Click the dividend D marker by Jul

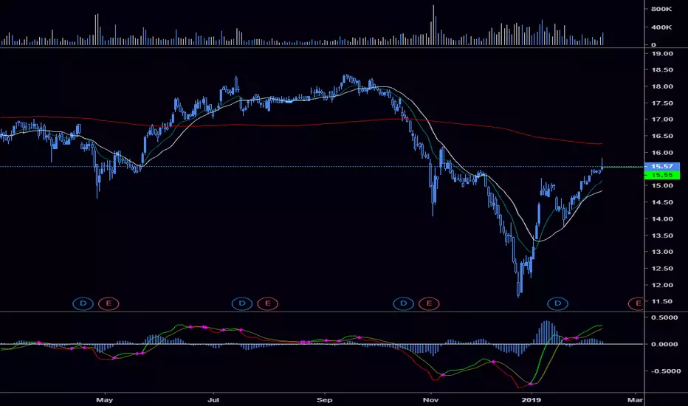tap(242, 303)
